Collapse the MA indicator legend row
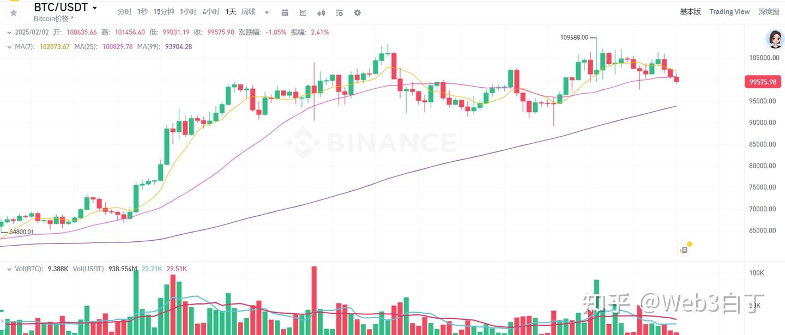785x335 pixels. tap(9, 47)
